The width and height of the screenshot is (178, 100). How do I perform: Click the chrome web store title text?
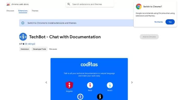pos(20,4)
